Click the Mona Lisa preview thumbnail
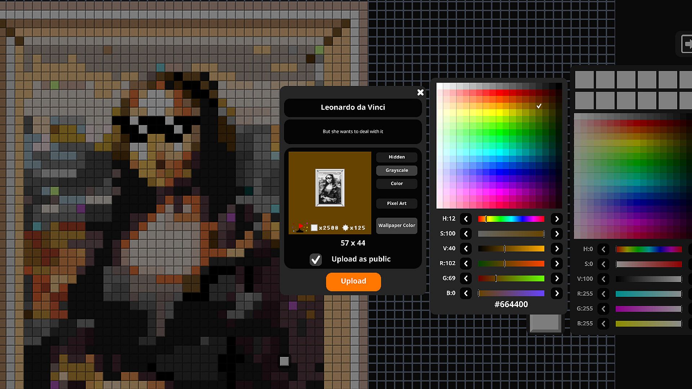The image size is (692, 389). pyautogui.click(x=330, y=188)
